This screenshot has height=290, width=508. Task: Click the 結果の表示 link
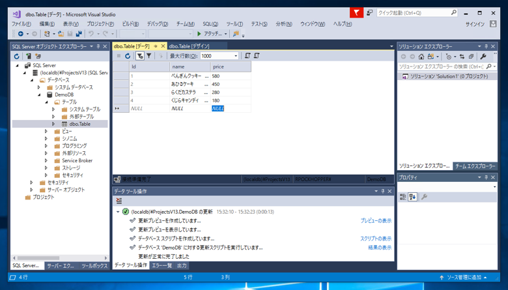380,248
